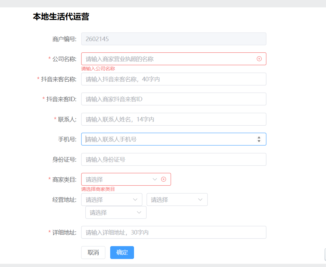
Task: Focus the 手机号 input field
Action: (x=174, y=139)
